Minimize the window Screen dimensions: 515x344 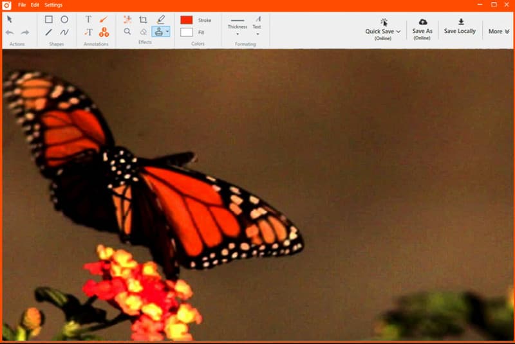pyautogui.click(x=480, y=5)
